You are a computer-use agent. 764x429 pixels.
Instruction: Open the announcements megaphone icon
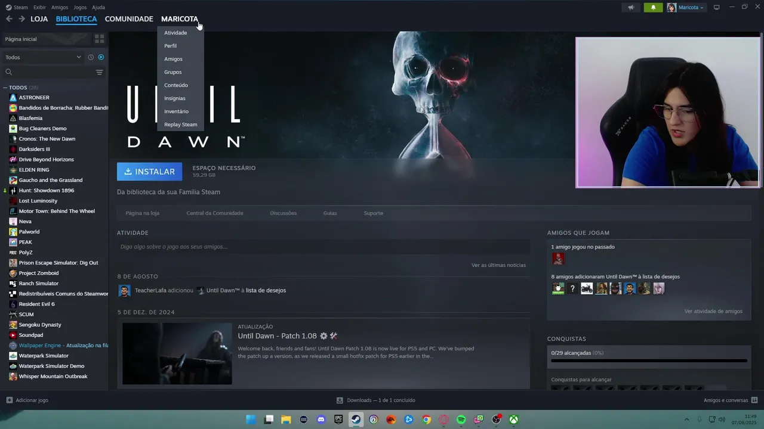click(631, 7)
